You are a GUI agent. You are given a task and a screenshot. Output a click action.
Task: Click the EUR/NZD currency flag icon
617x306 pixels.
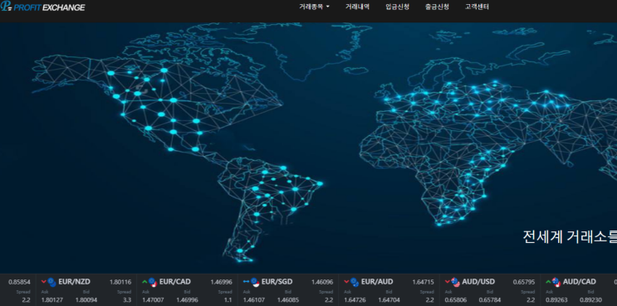tap(52, 282)
